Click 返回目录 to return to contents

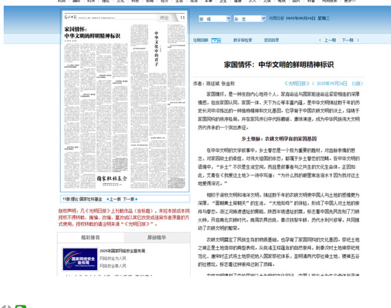pos(271,40)
